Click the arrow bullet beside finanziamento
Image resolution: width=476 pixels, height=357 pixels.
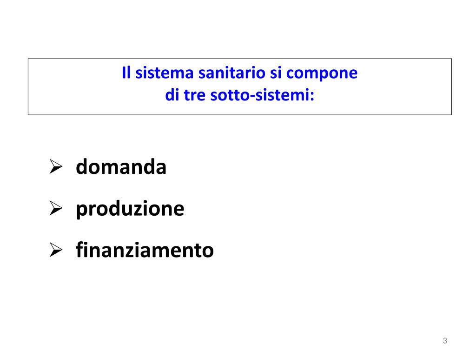pos(56,250)
